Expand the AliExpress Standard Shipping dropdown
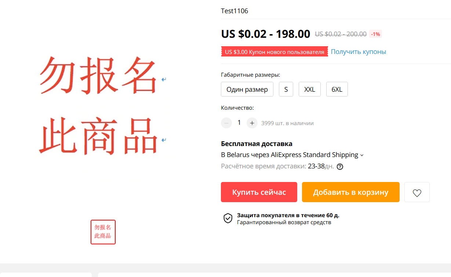This screenshot has height=277, width=451. click(x=292, y=155)
